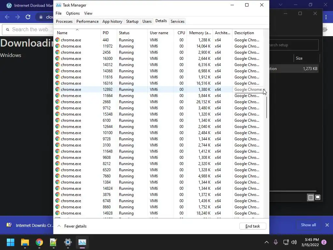Switch to the Services tab
The image size is (333, 250).
pos(178,21)
